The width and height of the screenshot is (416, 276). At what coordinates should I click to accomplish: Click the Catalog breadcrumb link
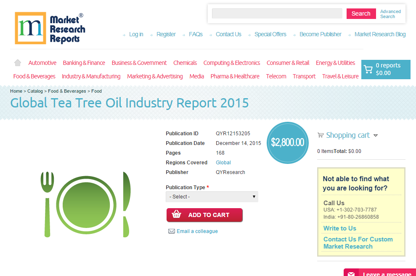coord(35,91)
